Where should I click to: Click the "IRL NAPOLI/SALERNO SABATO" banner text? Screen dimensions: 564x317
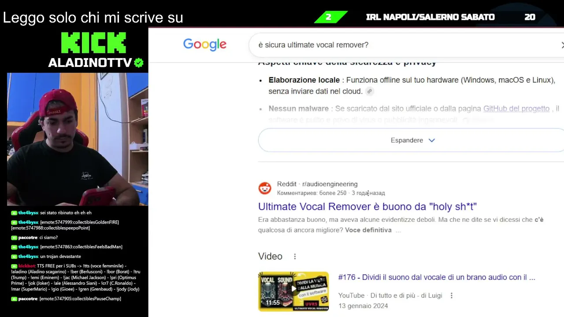430,17
